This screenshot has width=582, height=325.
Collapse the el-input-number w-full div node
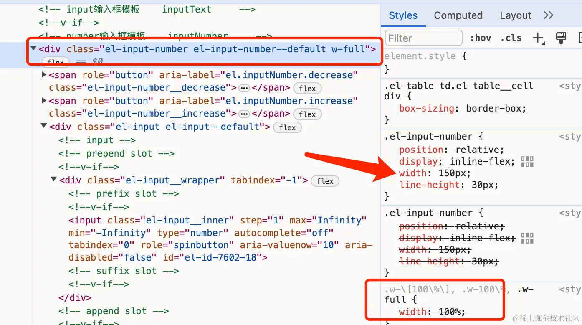click(34, 49)
